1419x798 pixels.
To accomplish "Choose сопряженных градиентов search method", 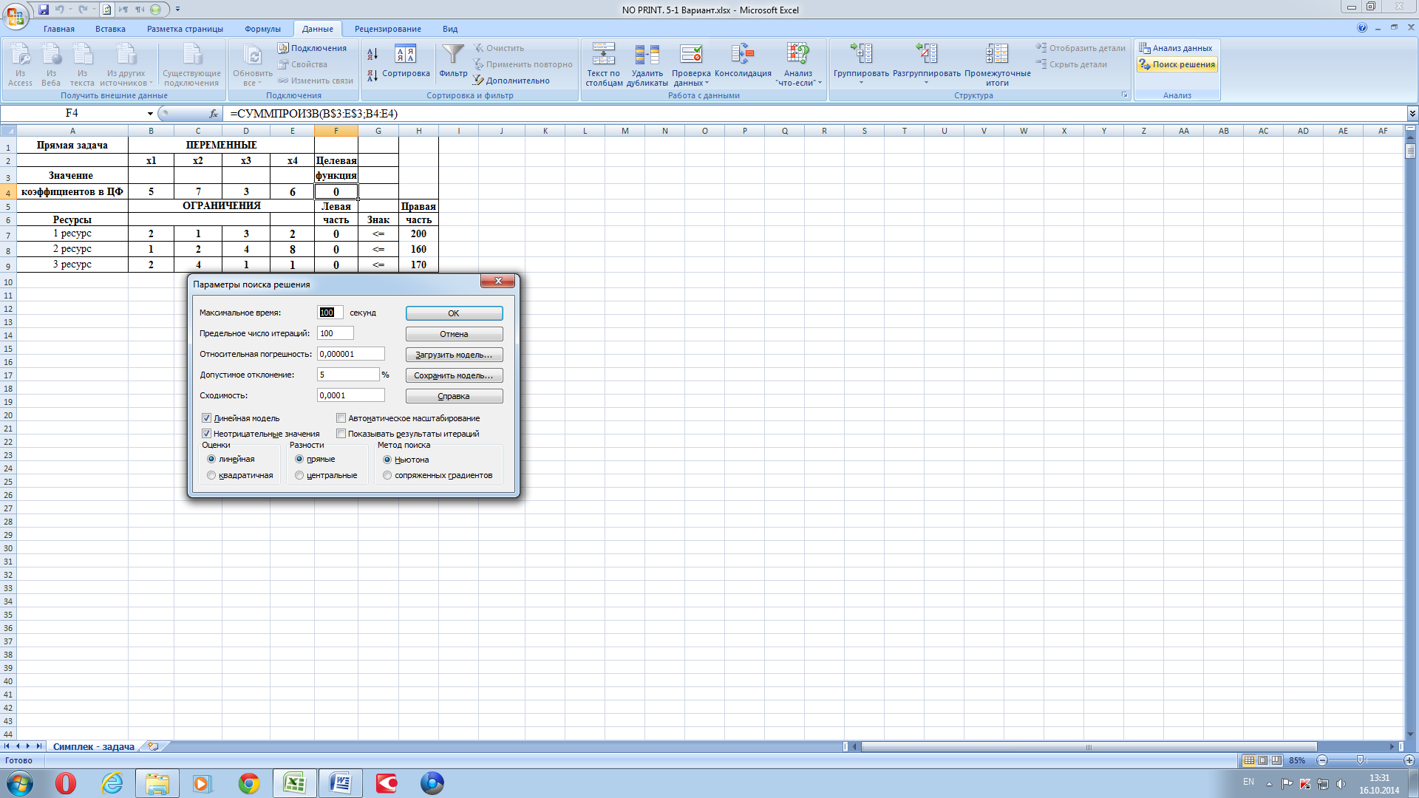I will point(387,475).
